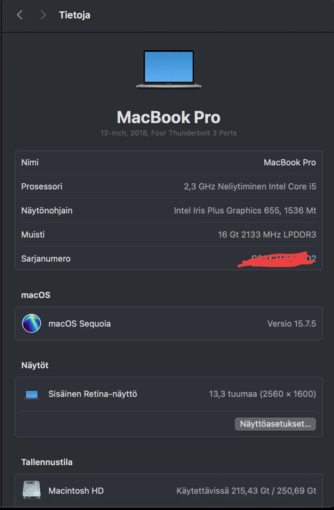
Task: Click the Muisti memory row
Action: [x=168, y=234]
